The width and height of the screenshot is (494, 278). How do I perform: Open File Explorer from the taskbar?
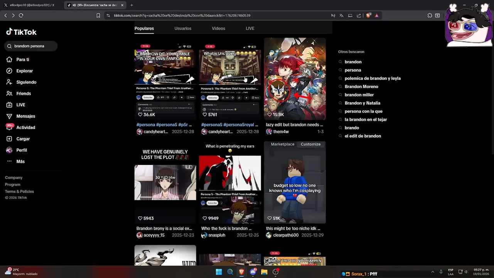pos(264,272)
